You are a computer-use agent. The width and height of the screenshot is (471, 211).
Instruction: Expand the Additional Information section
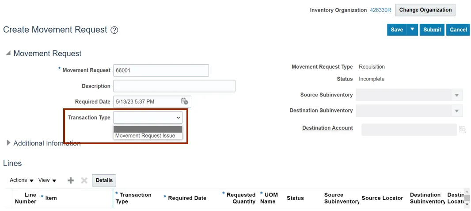click(8, 143)
